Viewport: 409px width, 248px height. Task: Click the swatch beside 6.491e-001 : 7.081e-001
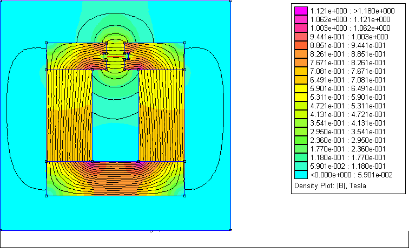[x=301, y=80]
